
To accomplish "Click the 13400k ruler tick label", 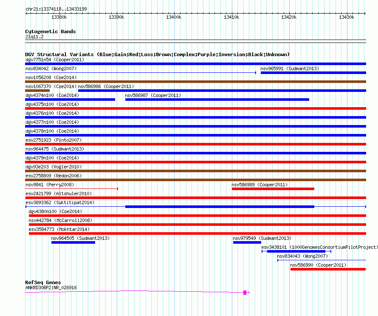I will click(x=174, y=17).
